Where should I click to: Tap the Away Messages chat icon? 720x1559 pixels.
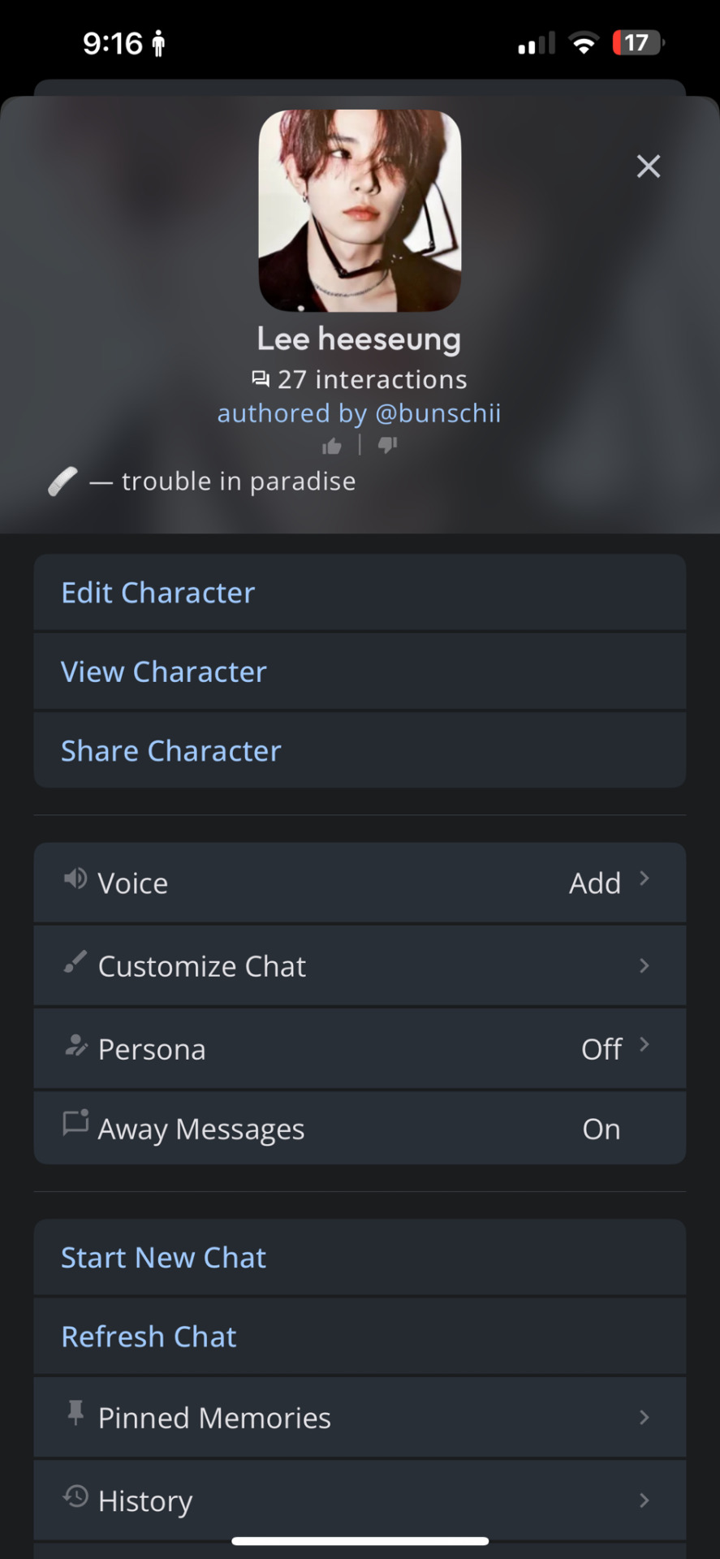click(x=75, y=1122)
